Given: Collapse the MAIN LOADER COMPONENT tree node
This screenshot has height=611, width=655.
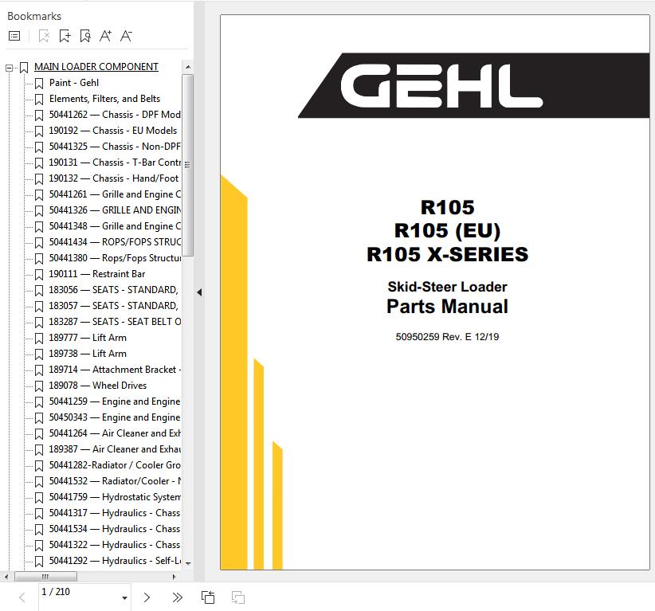Looking at the screenshot, I should point(9,67).
